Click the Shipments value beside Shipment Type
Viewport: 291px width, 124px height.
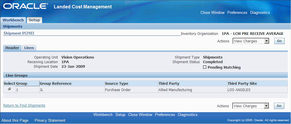point(213,57)
